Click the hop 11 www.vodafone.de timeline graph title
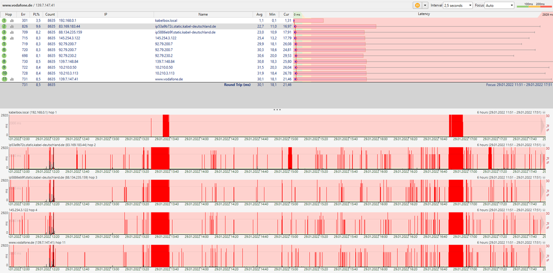 click(x=37, y=242)
